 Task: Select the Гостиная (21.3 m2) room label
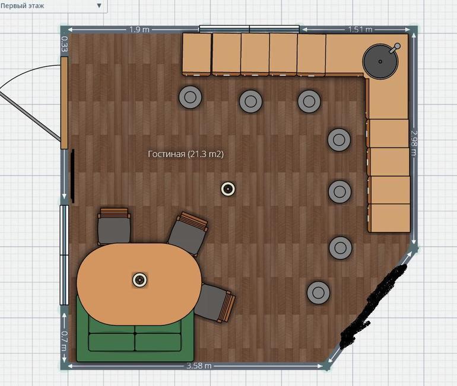[x=185, y=154]
